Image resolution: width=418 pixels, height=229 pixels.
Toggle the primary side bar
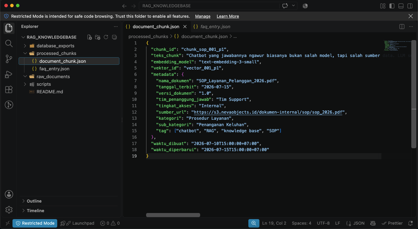(x=392, y=6)
